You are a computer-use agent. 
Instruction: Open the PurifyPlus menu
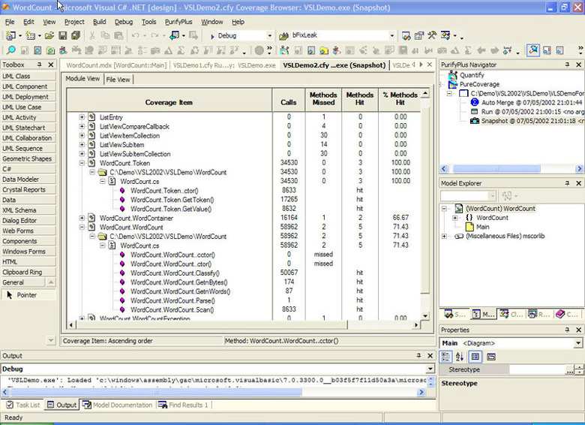pos(178,22)
